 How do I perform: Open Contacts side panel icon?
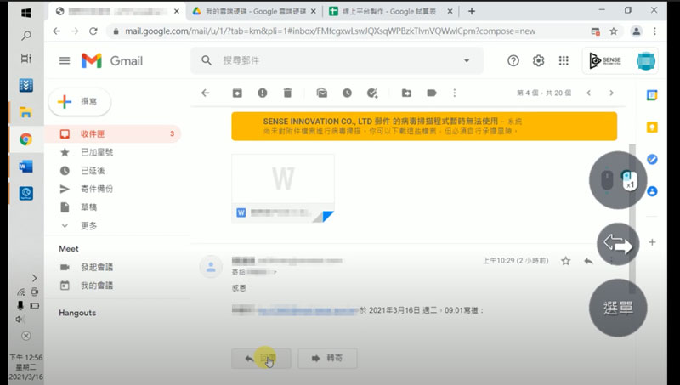[652, 191]
